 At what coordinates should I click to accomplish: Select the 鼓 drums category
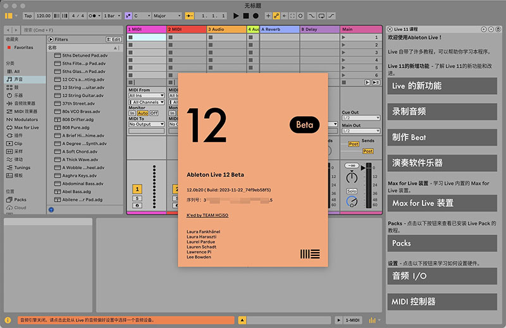[16, 87]
